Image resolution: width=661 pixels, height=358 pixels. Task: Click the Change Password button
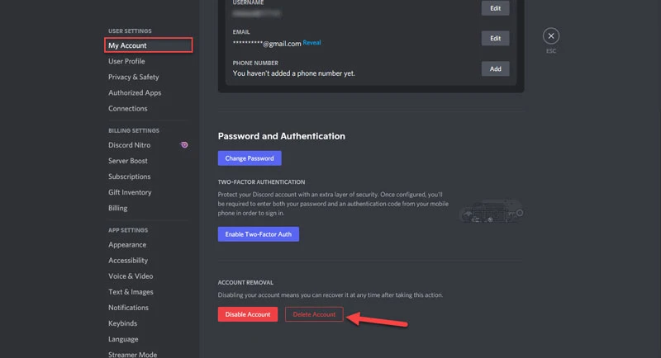250,158
